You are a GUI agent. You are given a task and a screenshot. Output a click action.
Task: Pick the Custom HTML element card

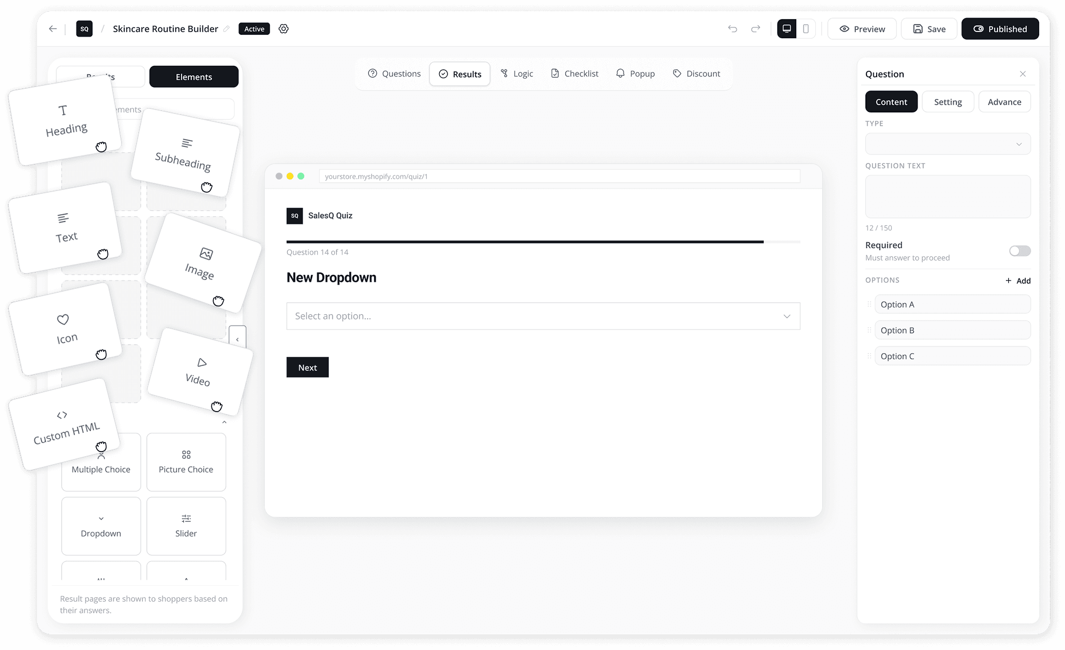[65, 425]
